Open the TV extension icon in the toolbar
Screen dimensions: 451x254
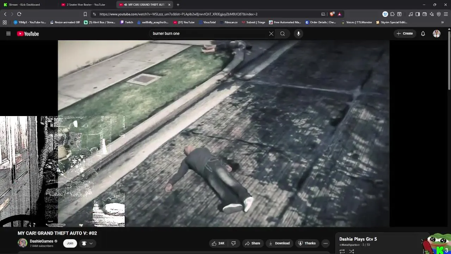(x=385, y=14)
